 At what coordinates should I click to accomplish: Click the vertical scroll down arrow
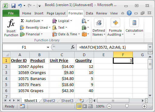pyautogui.click(x=150, y=95)
